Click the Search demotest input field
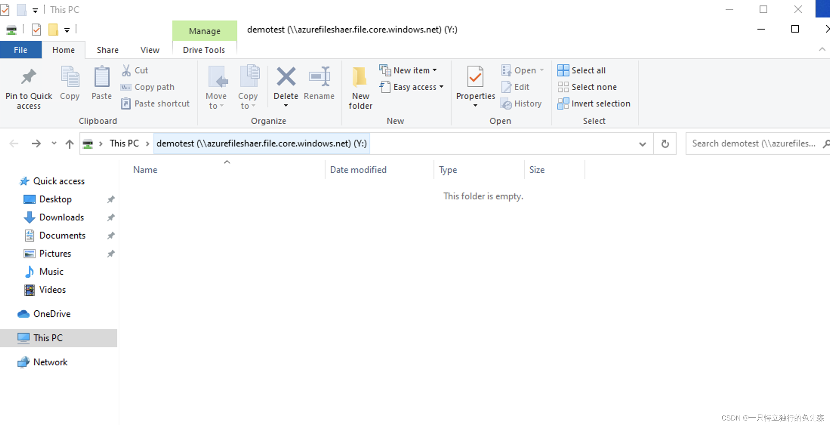The width and height of the screenshot is (830, 425). tap(753, 144)
